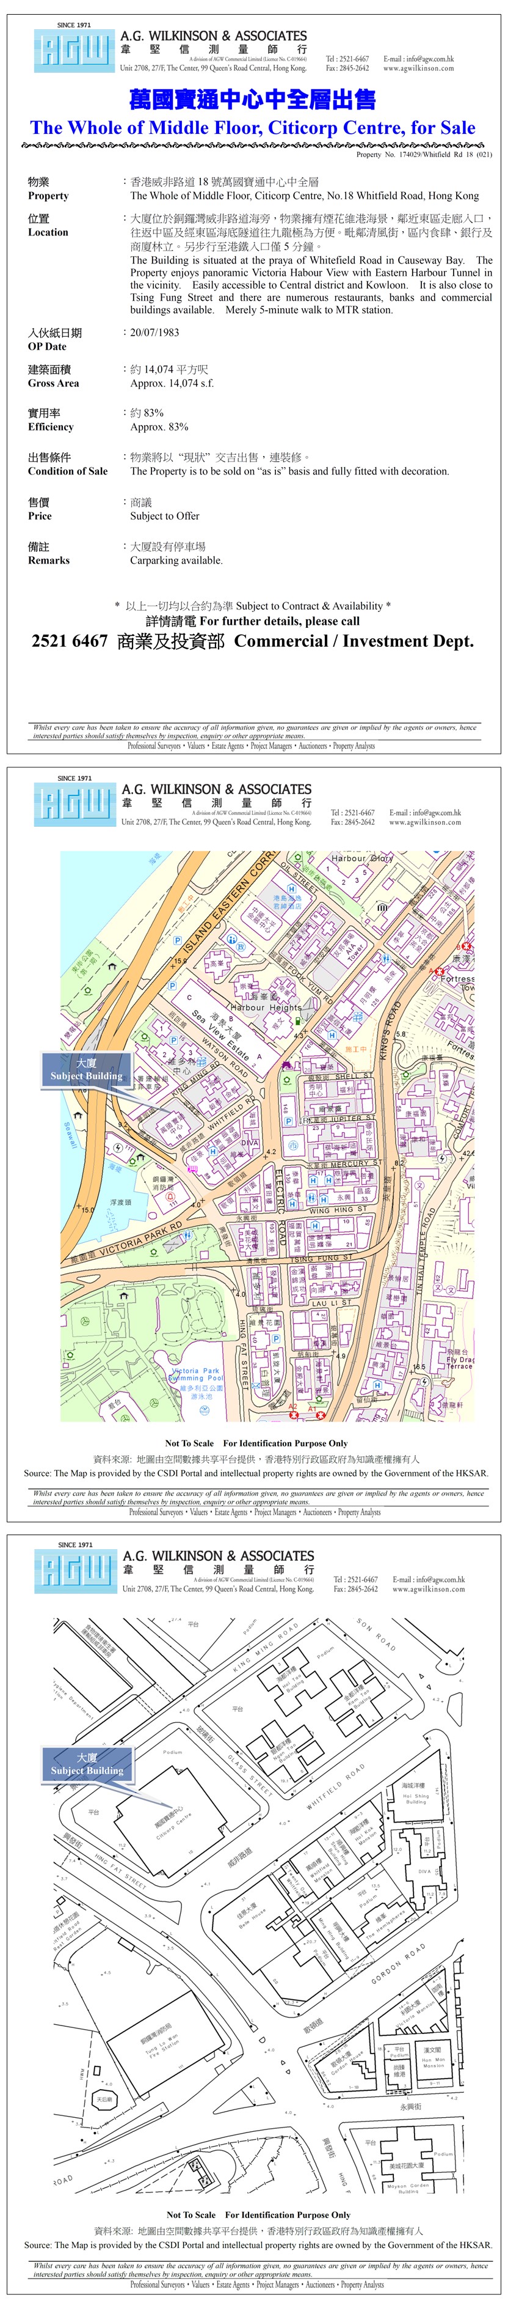This screenshot has width=508, height=2311.
Task: Click the English title about Citicorp Centre sale
Action: 253,127
